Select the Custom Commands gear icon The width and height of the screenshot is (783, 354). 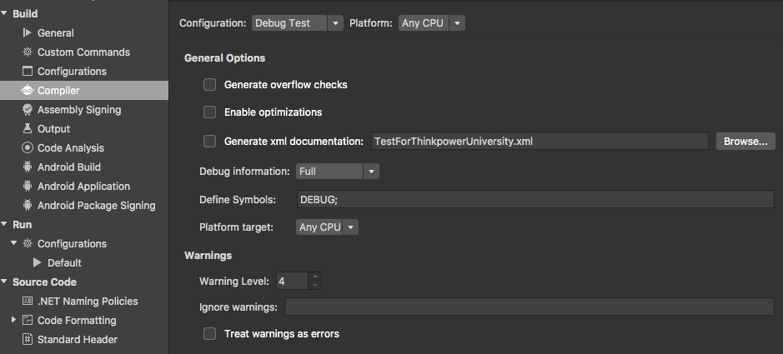[x=28, y=52]
